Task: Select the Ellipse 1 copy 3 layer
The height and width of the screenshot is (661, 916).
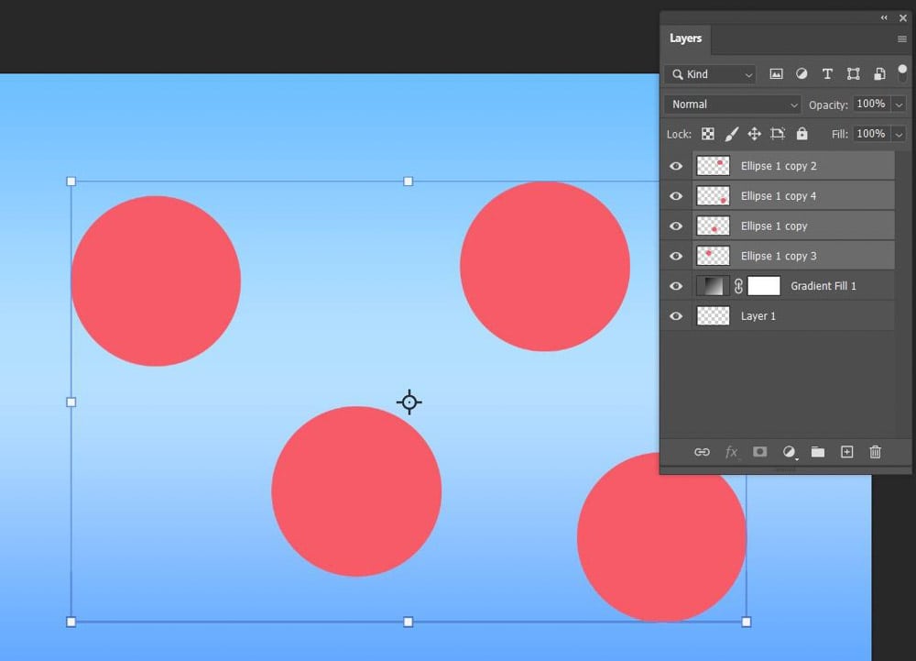Action: point(779,256)
